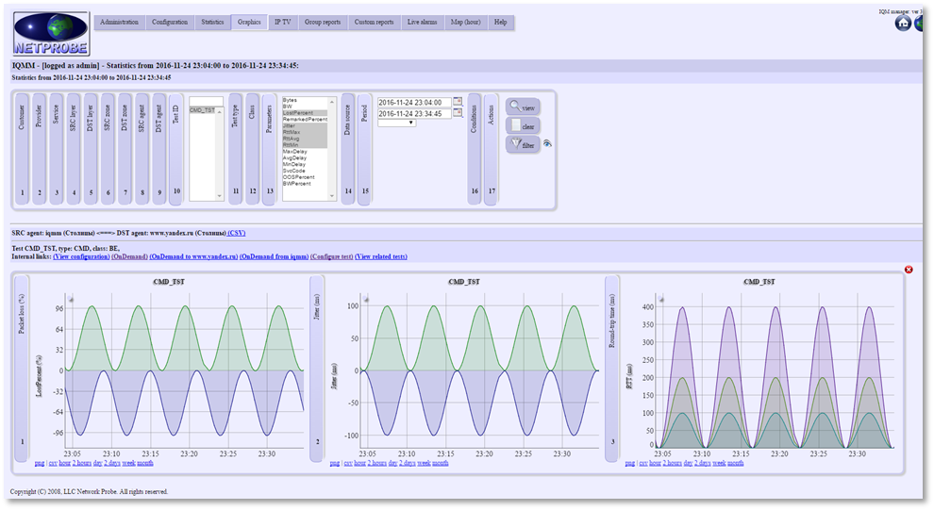The image size is (934, 510).
Task: Toggle the eye icon beside filter
Action: point(547,143)
